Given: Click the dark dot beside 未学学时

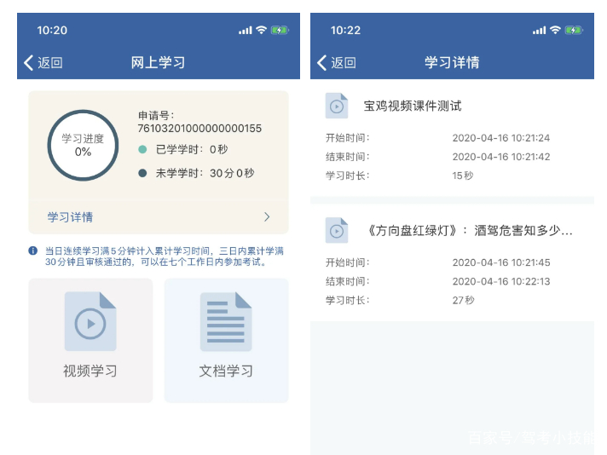Looking at the screenshot, I should [x=142, y=173].
